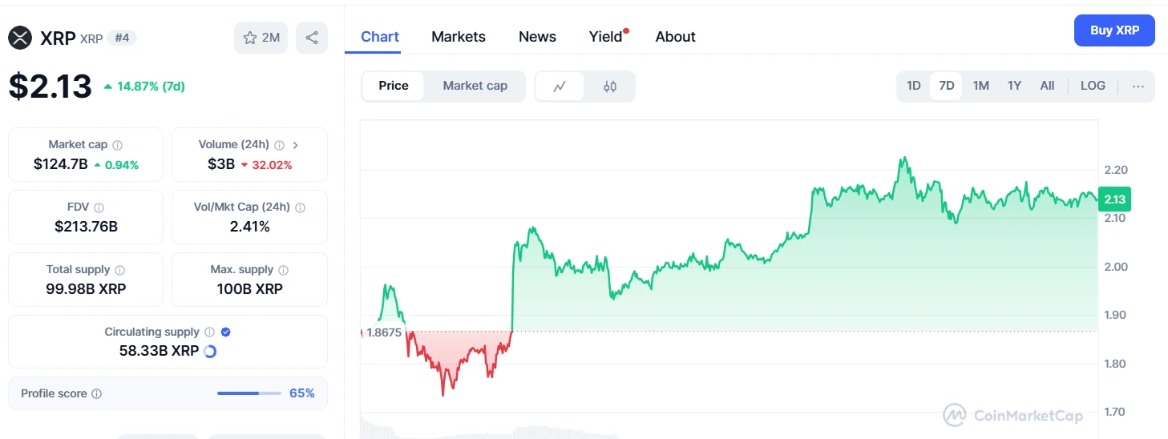The height and width of the screenshot is (439, 1168).
Task: Select the 1Y time range
Action: tap(1014, 86)
